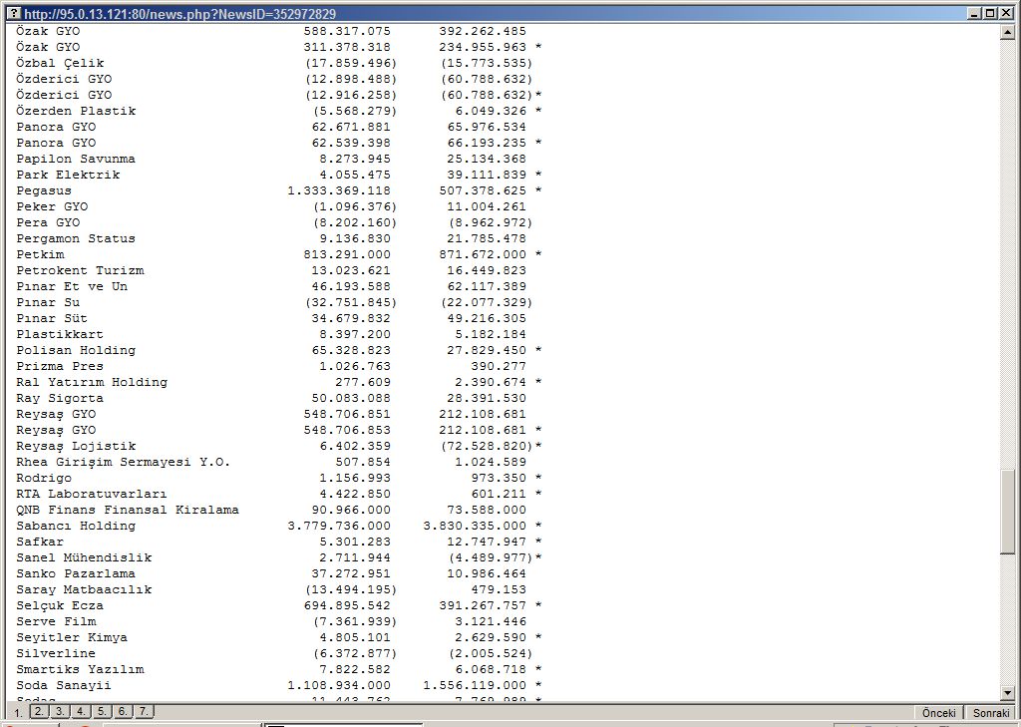Click the RTA Laboratuvarları row name

(92, 494)
